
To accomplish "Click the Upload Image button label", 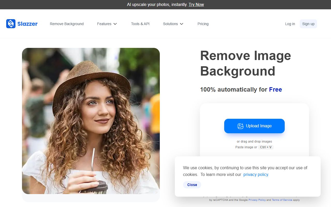I will point(259,126).
